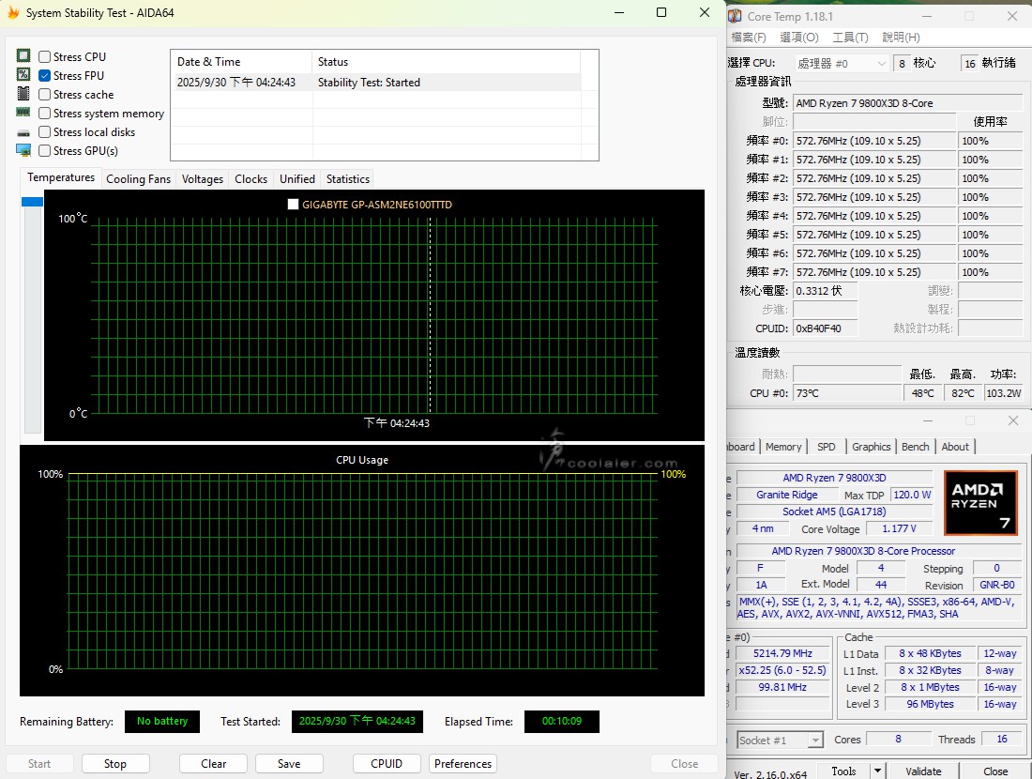Open the processor selection dropdown in Core Temp
This screenshot has width=1032, height=779.
[842, 63]
